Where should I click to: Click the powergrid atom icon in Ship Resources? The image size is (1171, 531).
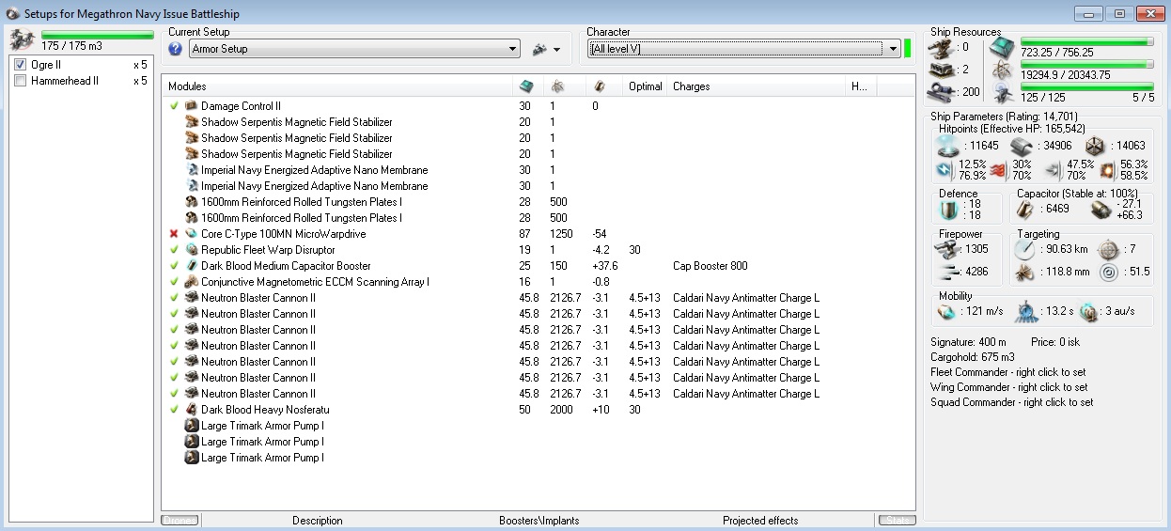point(1003,70)
